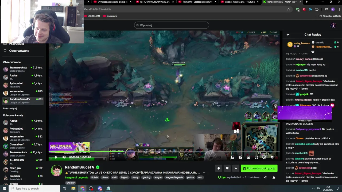Click the GET MORE FOR YOUR SKINS banner
The width and height of the screenshot is (342, 192).
point(69,147)
